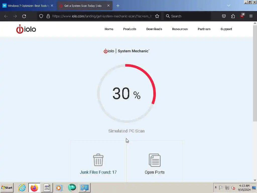Image resolution: width=257 pixels, height=193 pixels.
Task: Click the browser forward arrow
Action: [x=15, y=16]
